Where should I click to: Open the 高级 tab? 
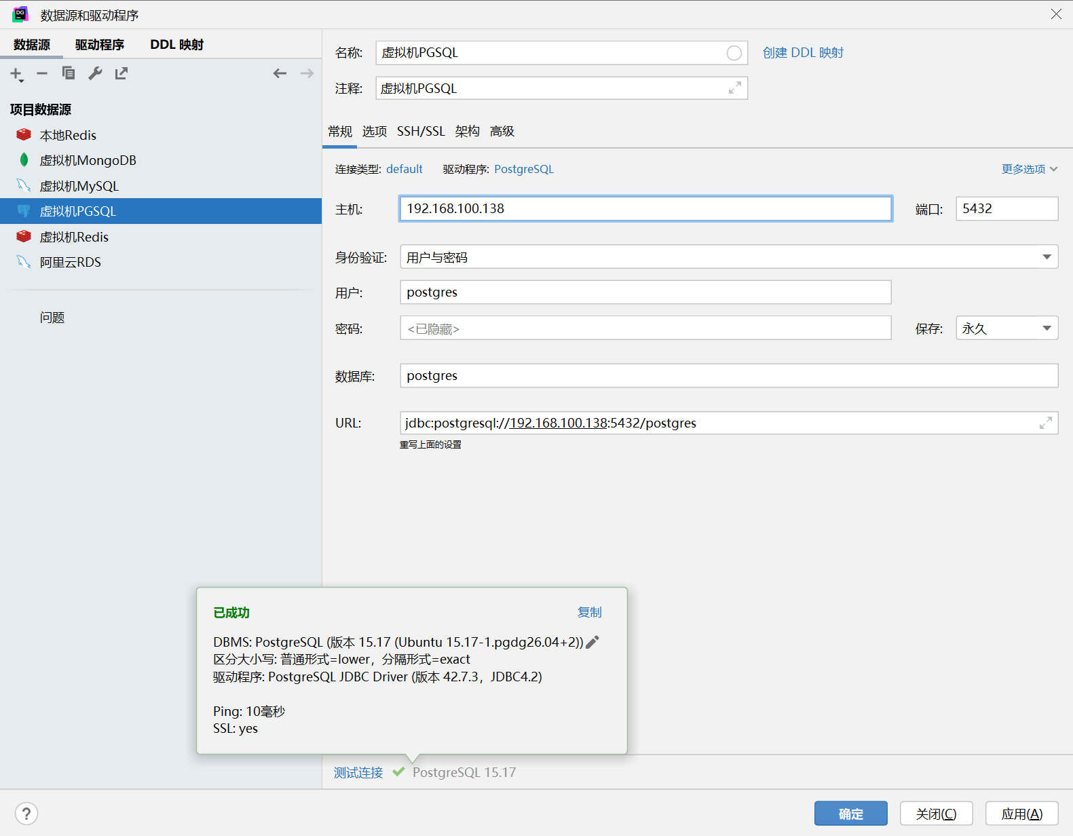pyautogui.click(x=502, y=132)
